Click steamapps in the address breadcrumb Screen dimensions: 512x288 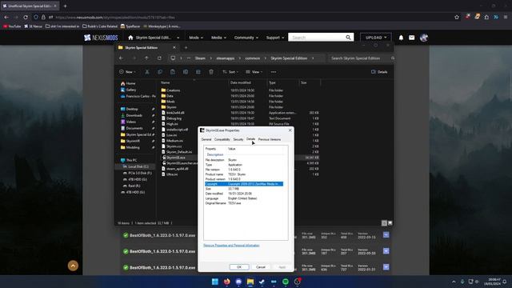pos(226,58)
